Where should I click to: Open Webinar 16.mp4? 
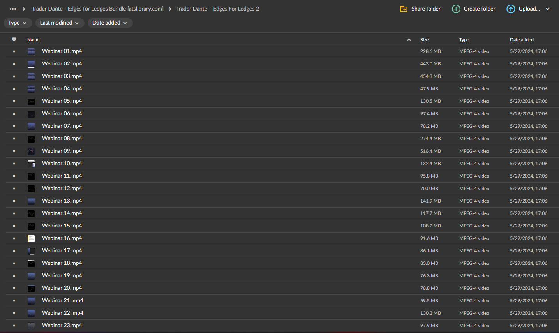tap(62, 238)
